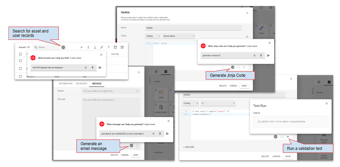This screenshot has height=167, width=340.
Task: Open grid blocks tab in notify side panel
Action: 166,72
